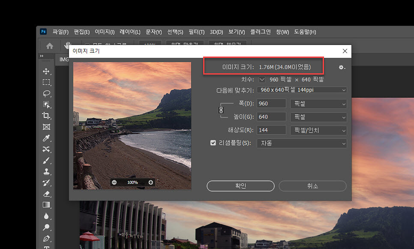The image size is (414, 249).
Task: Click the 확인 button
Action: [x=240, y=186]
